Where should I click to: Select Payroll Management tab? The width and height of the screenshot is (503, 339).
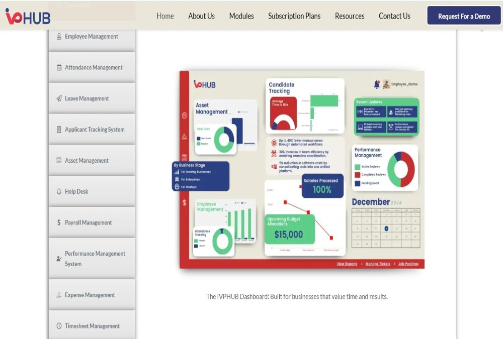92,222
